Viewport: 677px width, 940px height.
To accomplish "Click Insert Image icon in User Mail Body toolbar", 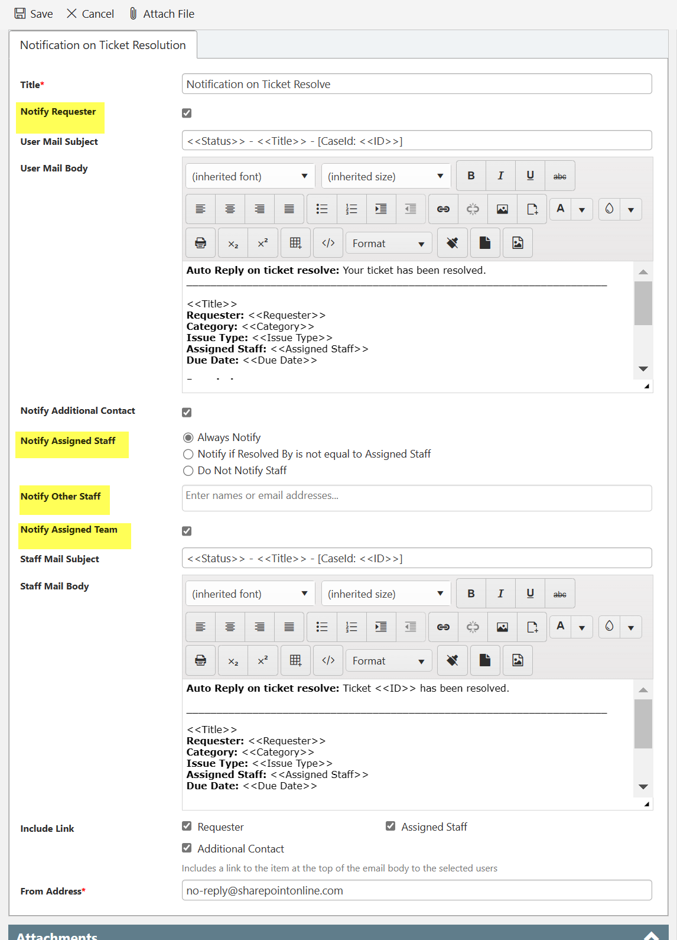I will [x=502, y=209].
